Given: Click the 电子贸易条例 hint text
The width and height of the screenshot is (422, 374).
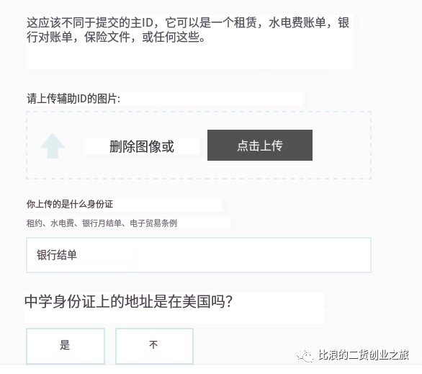Looking at the screenshot, I should [x=153, y=223].
